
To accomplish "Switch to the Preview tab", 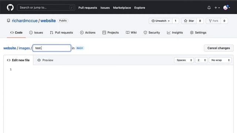I will click(x=45, y=60).
